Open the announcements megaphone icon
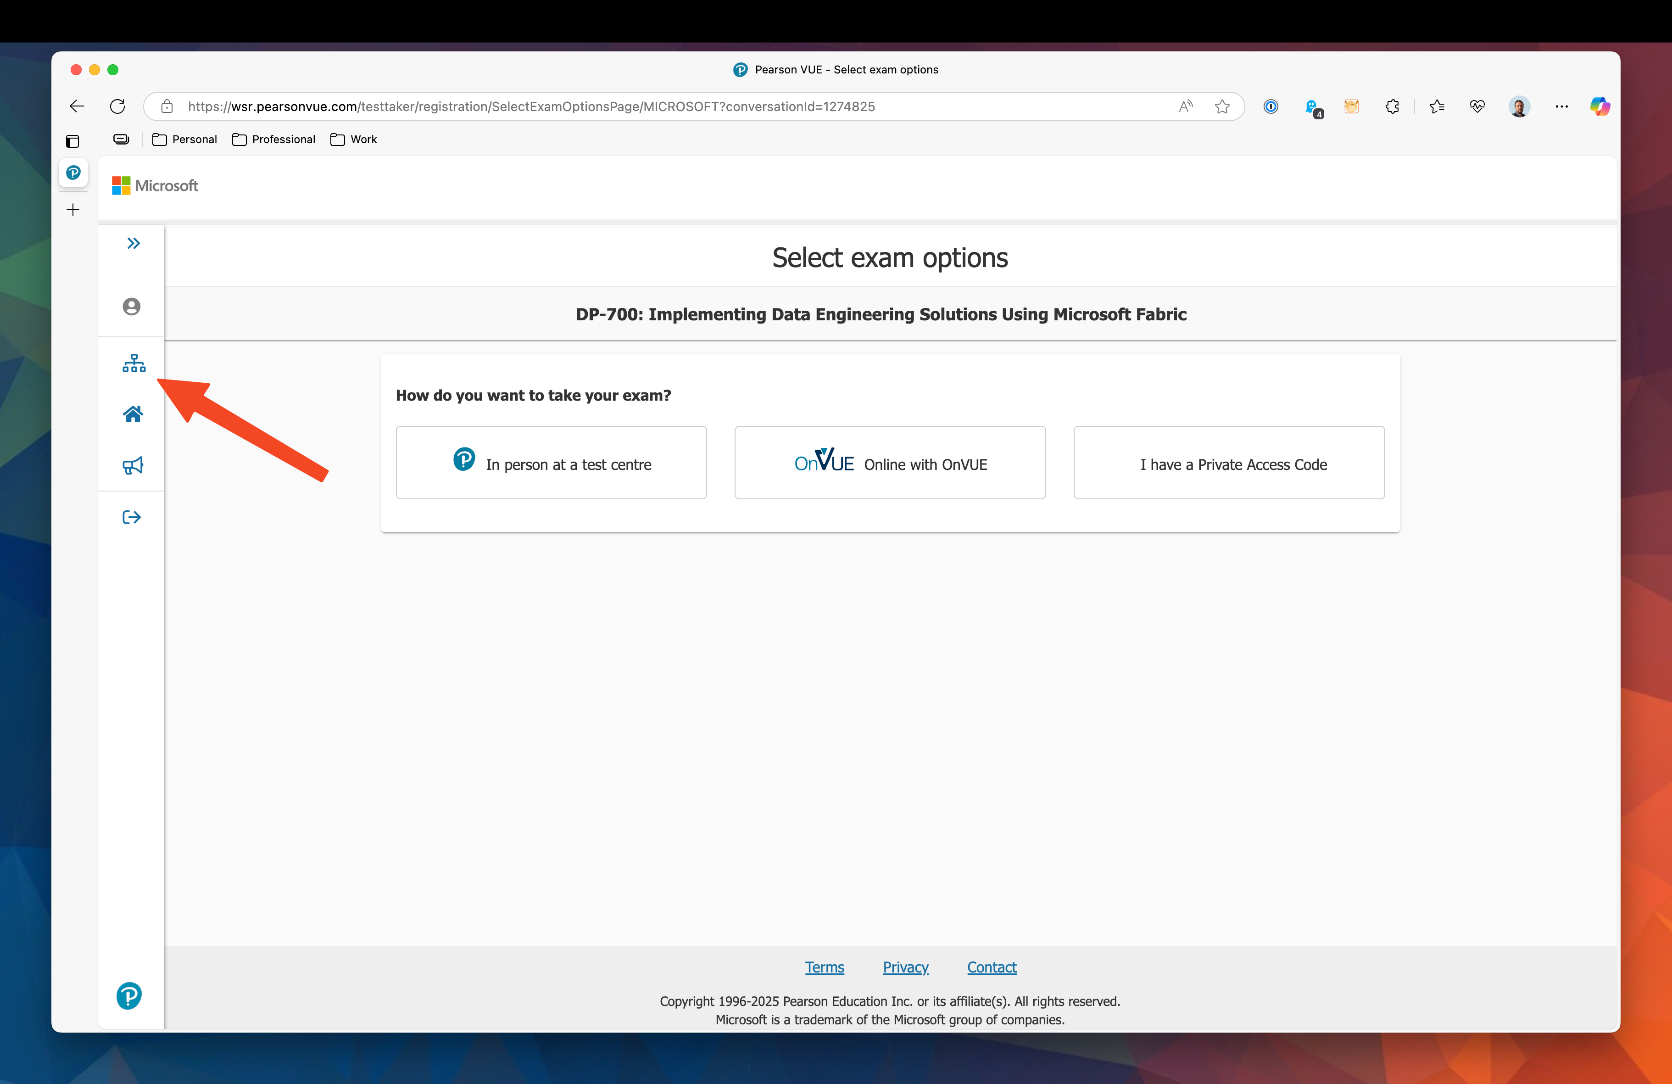1672x1084 pixels. click(133, 465)
